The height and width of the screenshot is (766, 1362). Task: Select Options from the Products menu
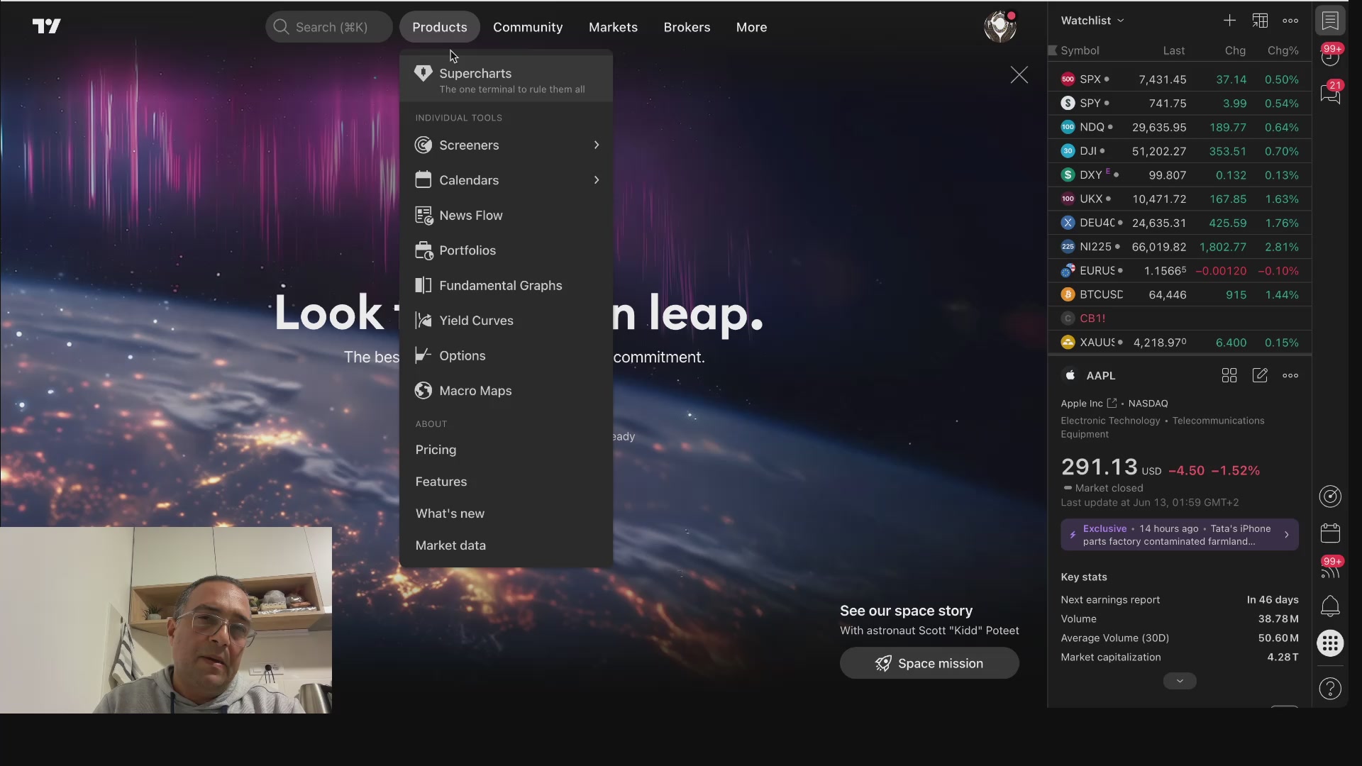506,355
